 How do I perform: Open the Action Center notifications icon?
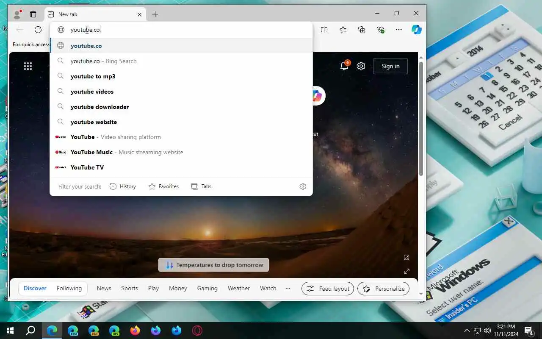[x=529, y=331]
